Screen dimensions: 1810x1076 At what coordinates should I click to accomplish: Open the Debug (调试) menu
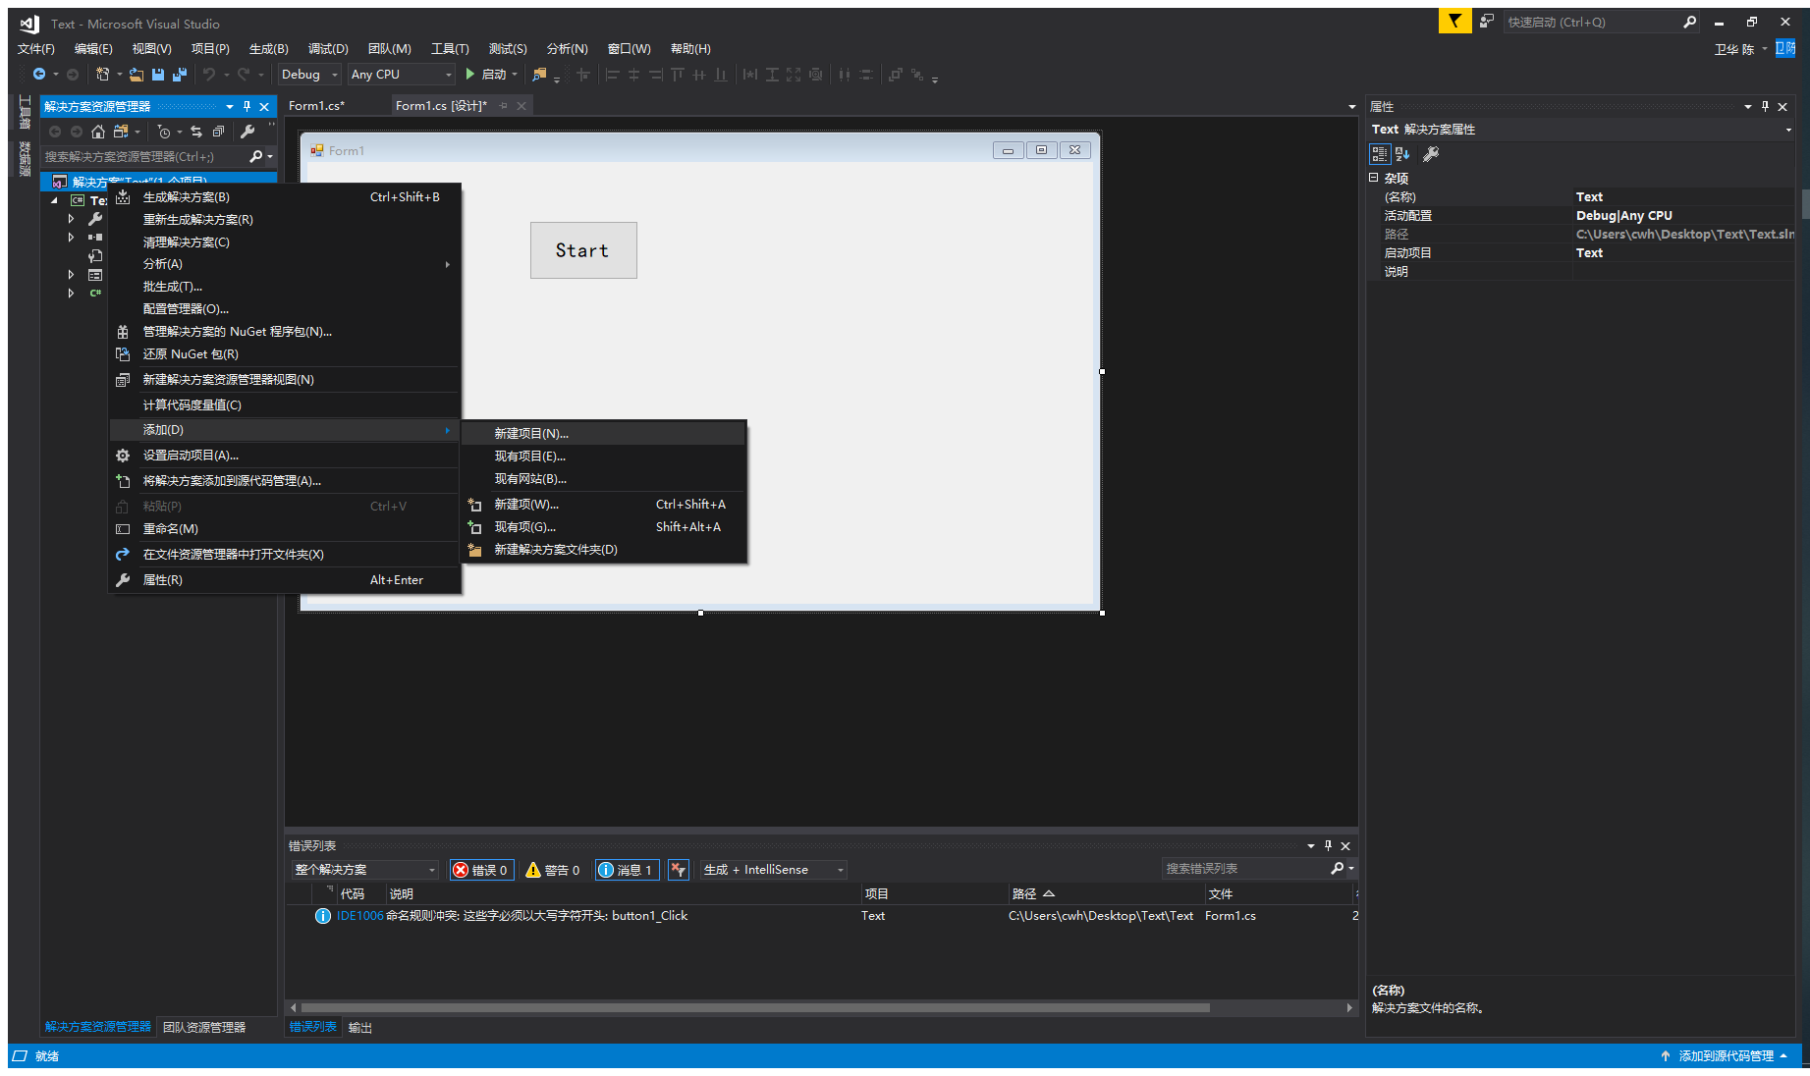(x=328, y=49)
